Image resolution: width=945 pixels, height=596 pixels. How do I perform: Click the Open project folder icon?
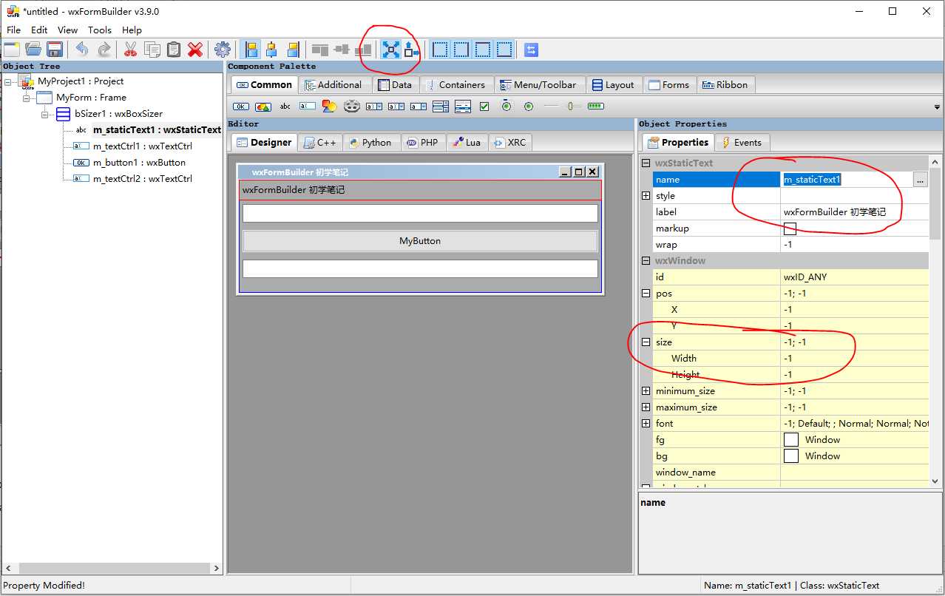(33, 50)
